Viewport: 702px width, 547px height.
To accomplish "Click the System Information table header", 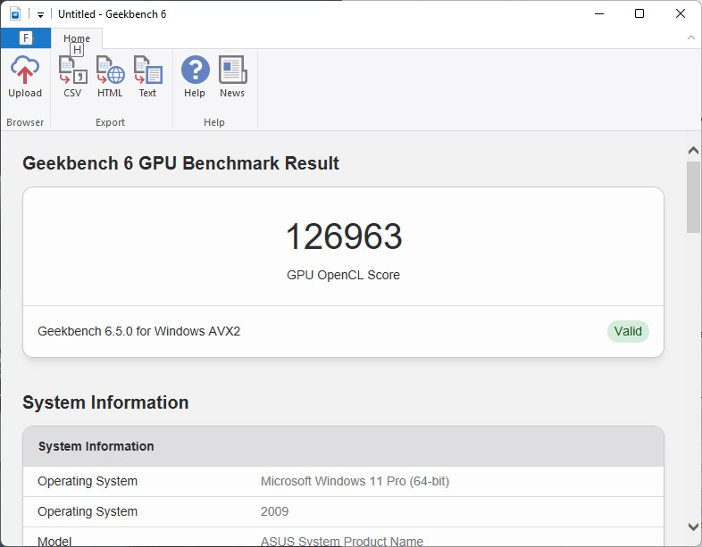I will [343, 446].
